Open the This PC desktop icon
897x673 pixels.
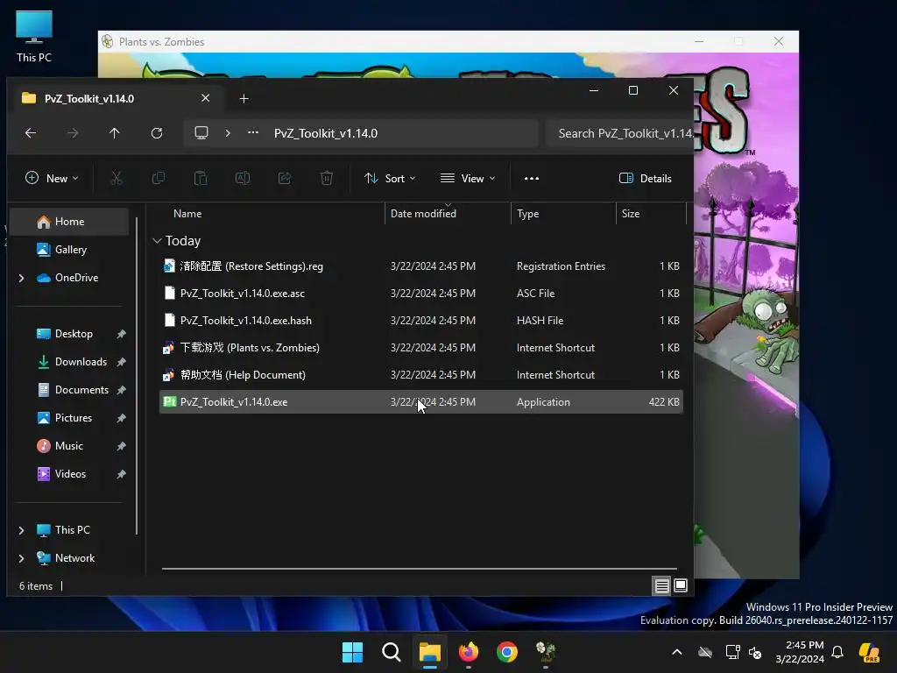pos(34,37)
